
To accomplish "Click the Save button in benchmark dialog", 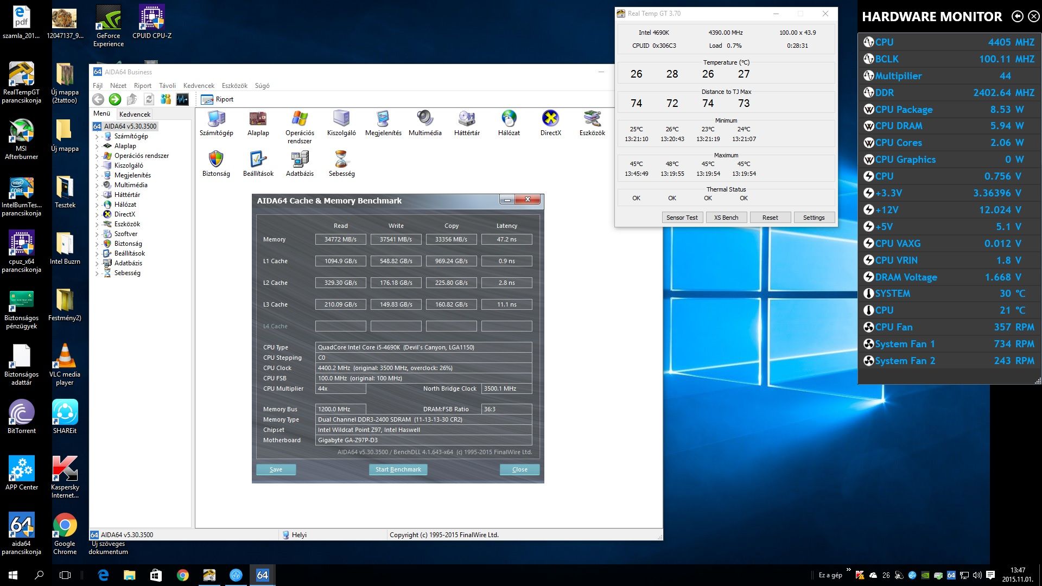I will [276, 469].
